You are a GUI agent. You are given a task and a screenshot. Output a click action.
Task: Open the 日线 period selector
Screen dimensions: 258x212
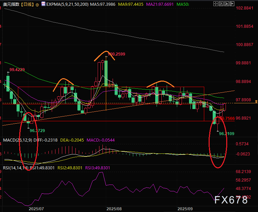pos(26,4)
